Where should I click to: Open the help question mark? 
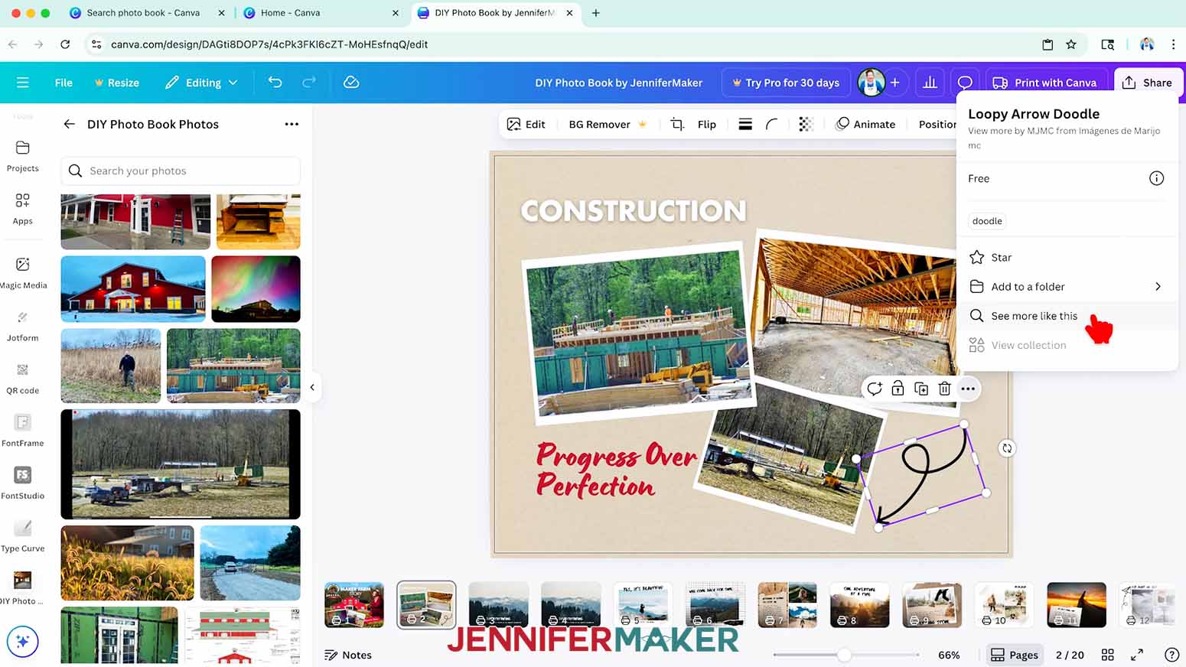pos(1171,655)
